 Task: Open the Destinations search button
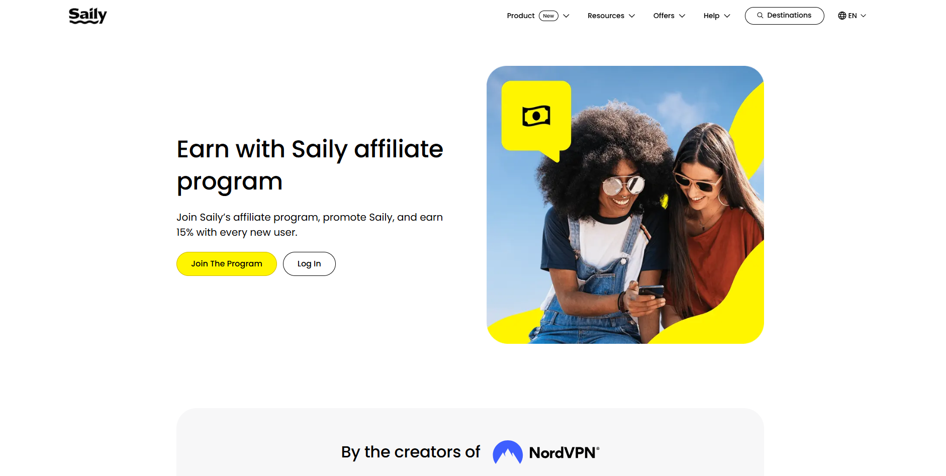pos(784,16)
